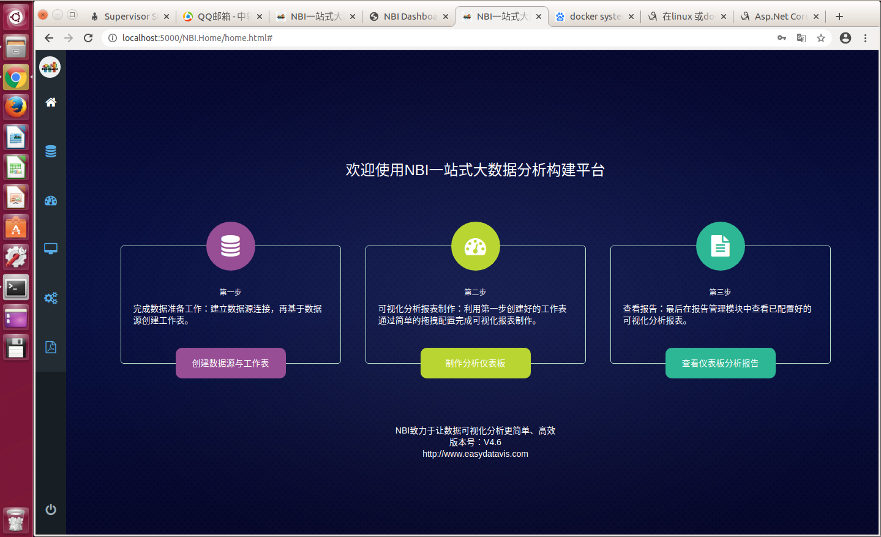881x537 pixels.
Task: Click 查看仪表板分析报告 button
Action: [721, 363]
